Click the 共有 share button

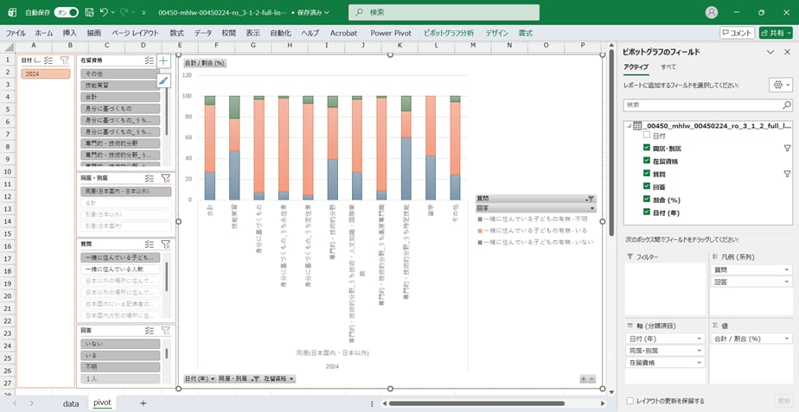(776, 33)
